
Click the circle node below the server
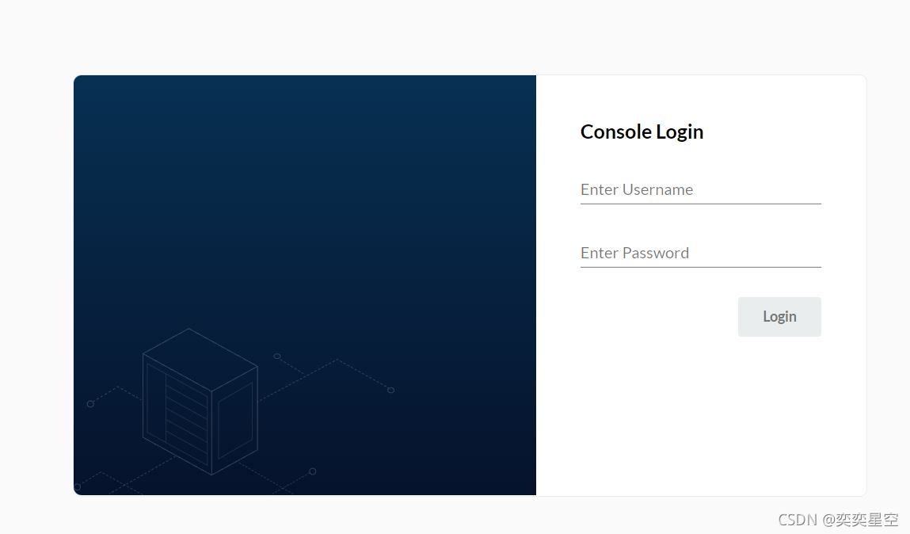[x=312, y=471]
